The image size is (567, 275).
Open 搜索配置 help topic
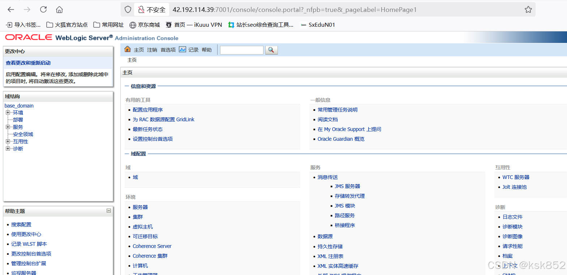tap(21, 224)
